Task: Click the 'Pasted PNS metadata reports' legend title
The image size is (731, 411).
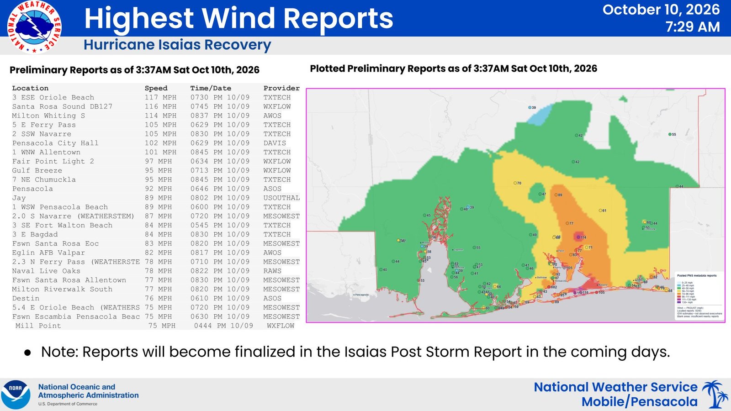Action: (x=697, y=275)
